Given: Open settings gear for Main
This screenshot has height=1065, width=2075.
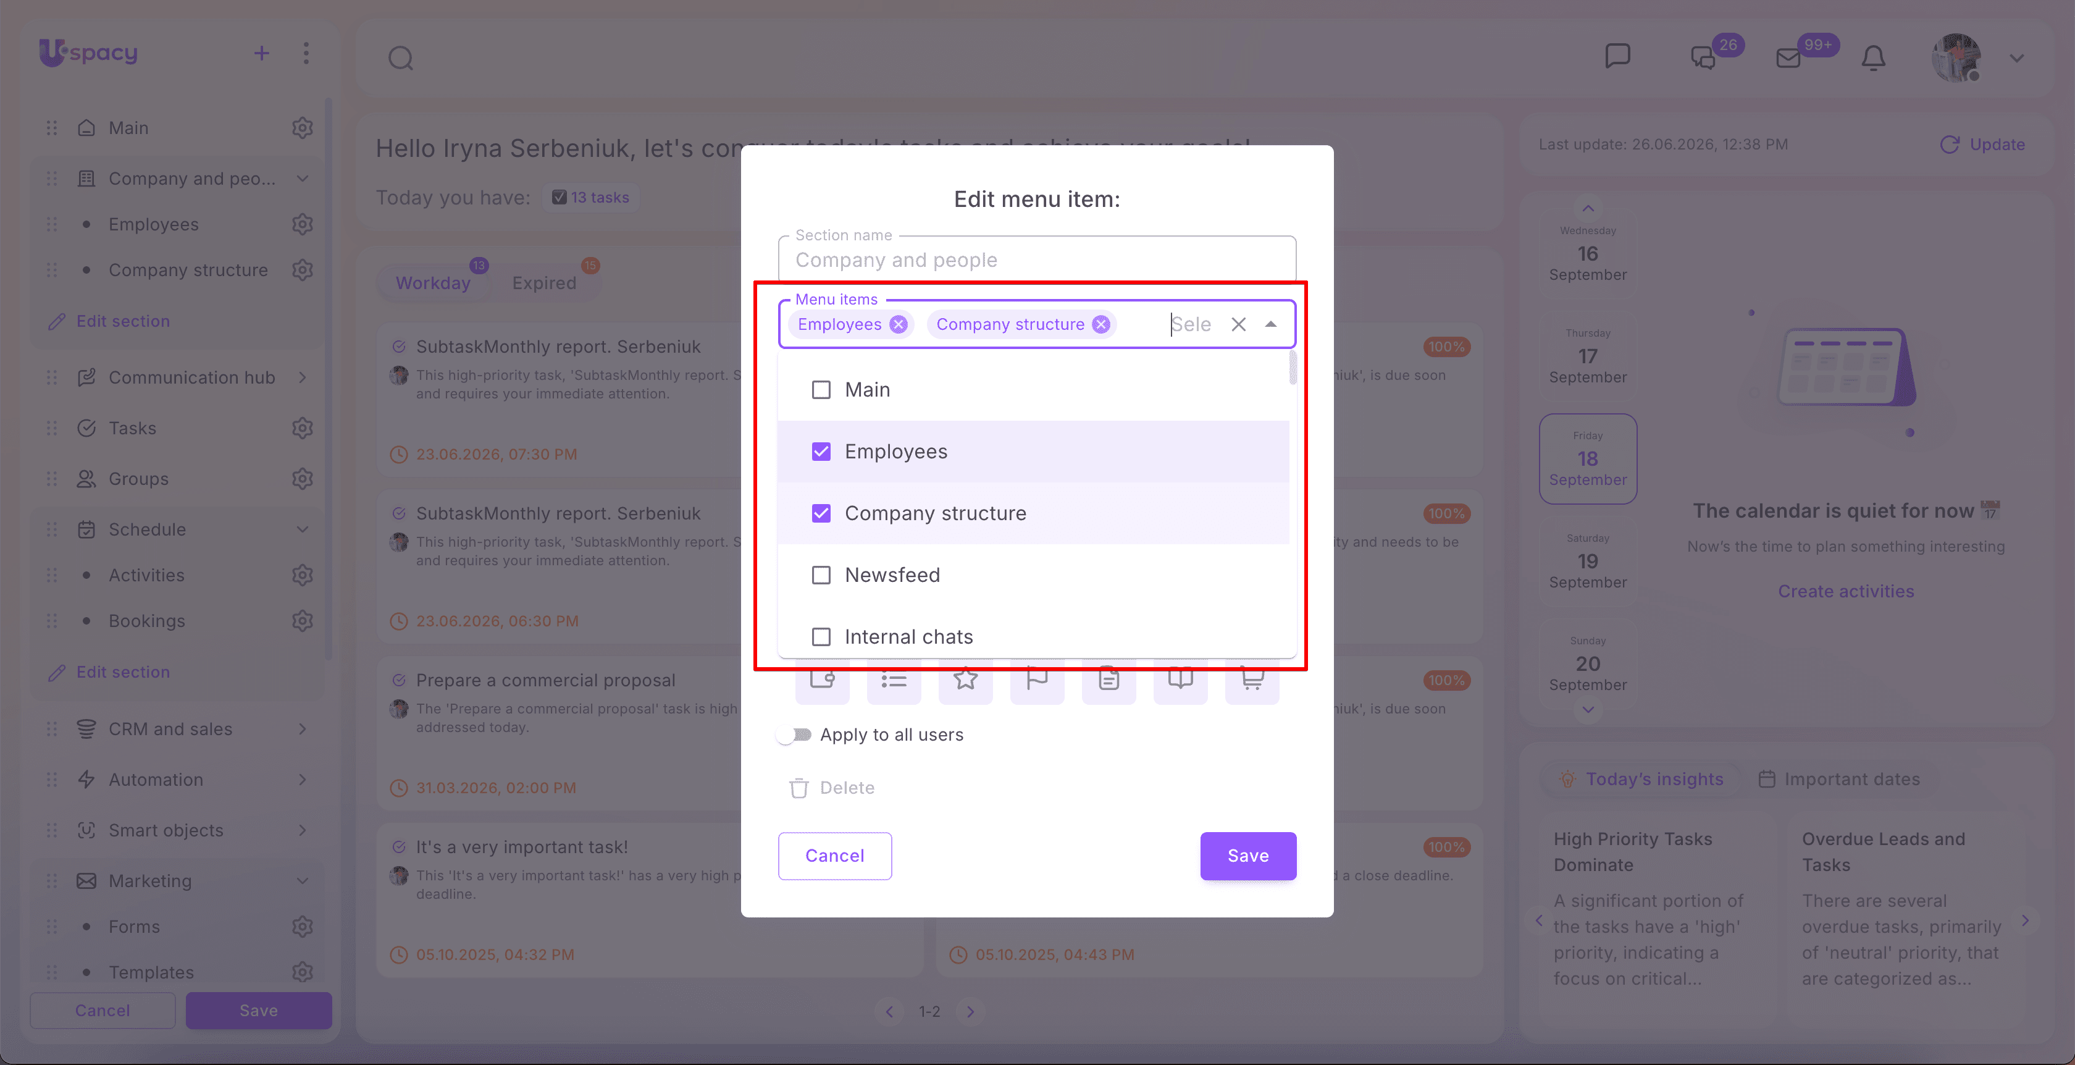Looking at the screenshot, I should (x=302, y=128).
